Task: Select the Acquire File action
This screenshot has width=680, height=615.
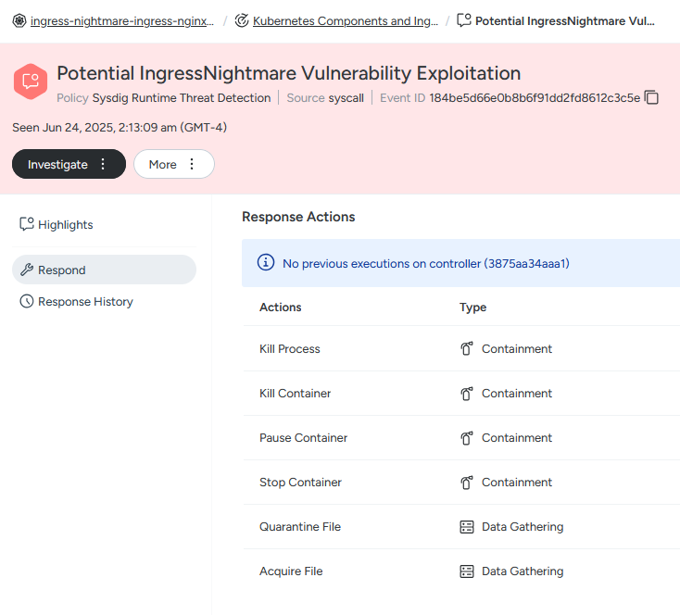Action: point(291,571)
